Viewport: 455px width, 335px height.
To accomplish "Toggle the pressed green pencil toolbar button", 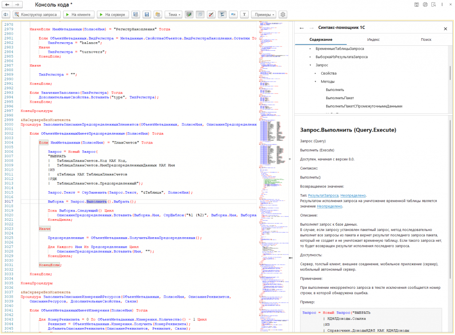I will tap(189, 15).
